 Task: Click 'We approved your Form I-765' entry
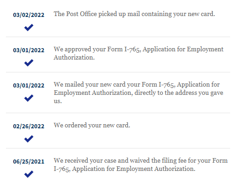coord(139,53)
